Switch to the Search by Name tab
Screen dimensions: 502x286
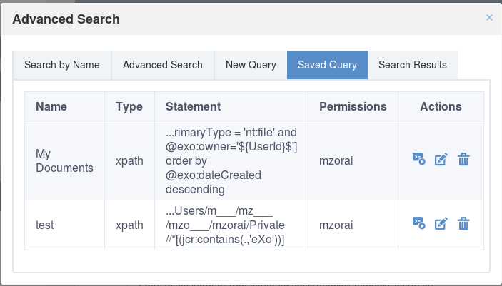click(62, 65)
